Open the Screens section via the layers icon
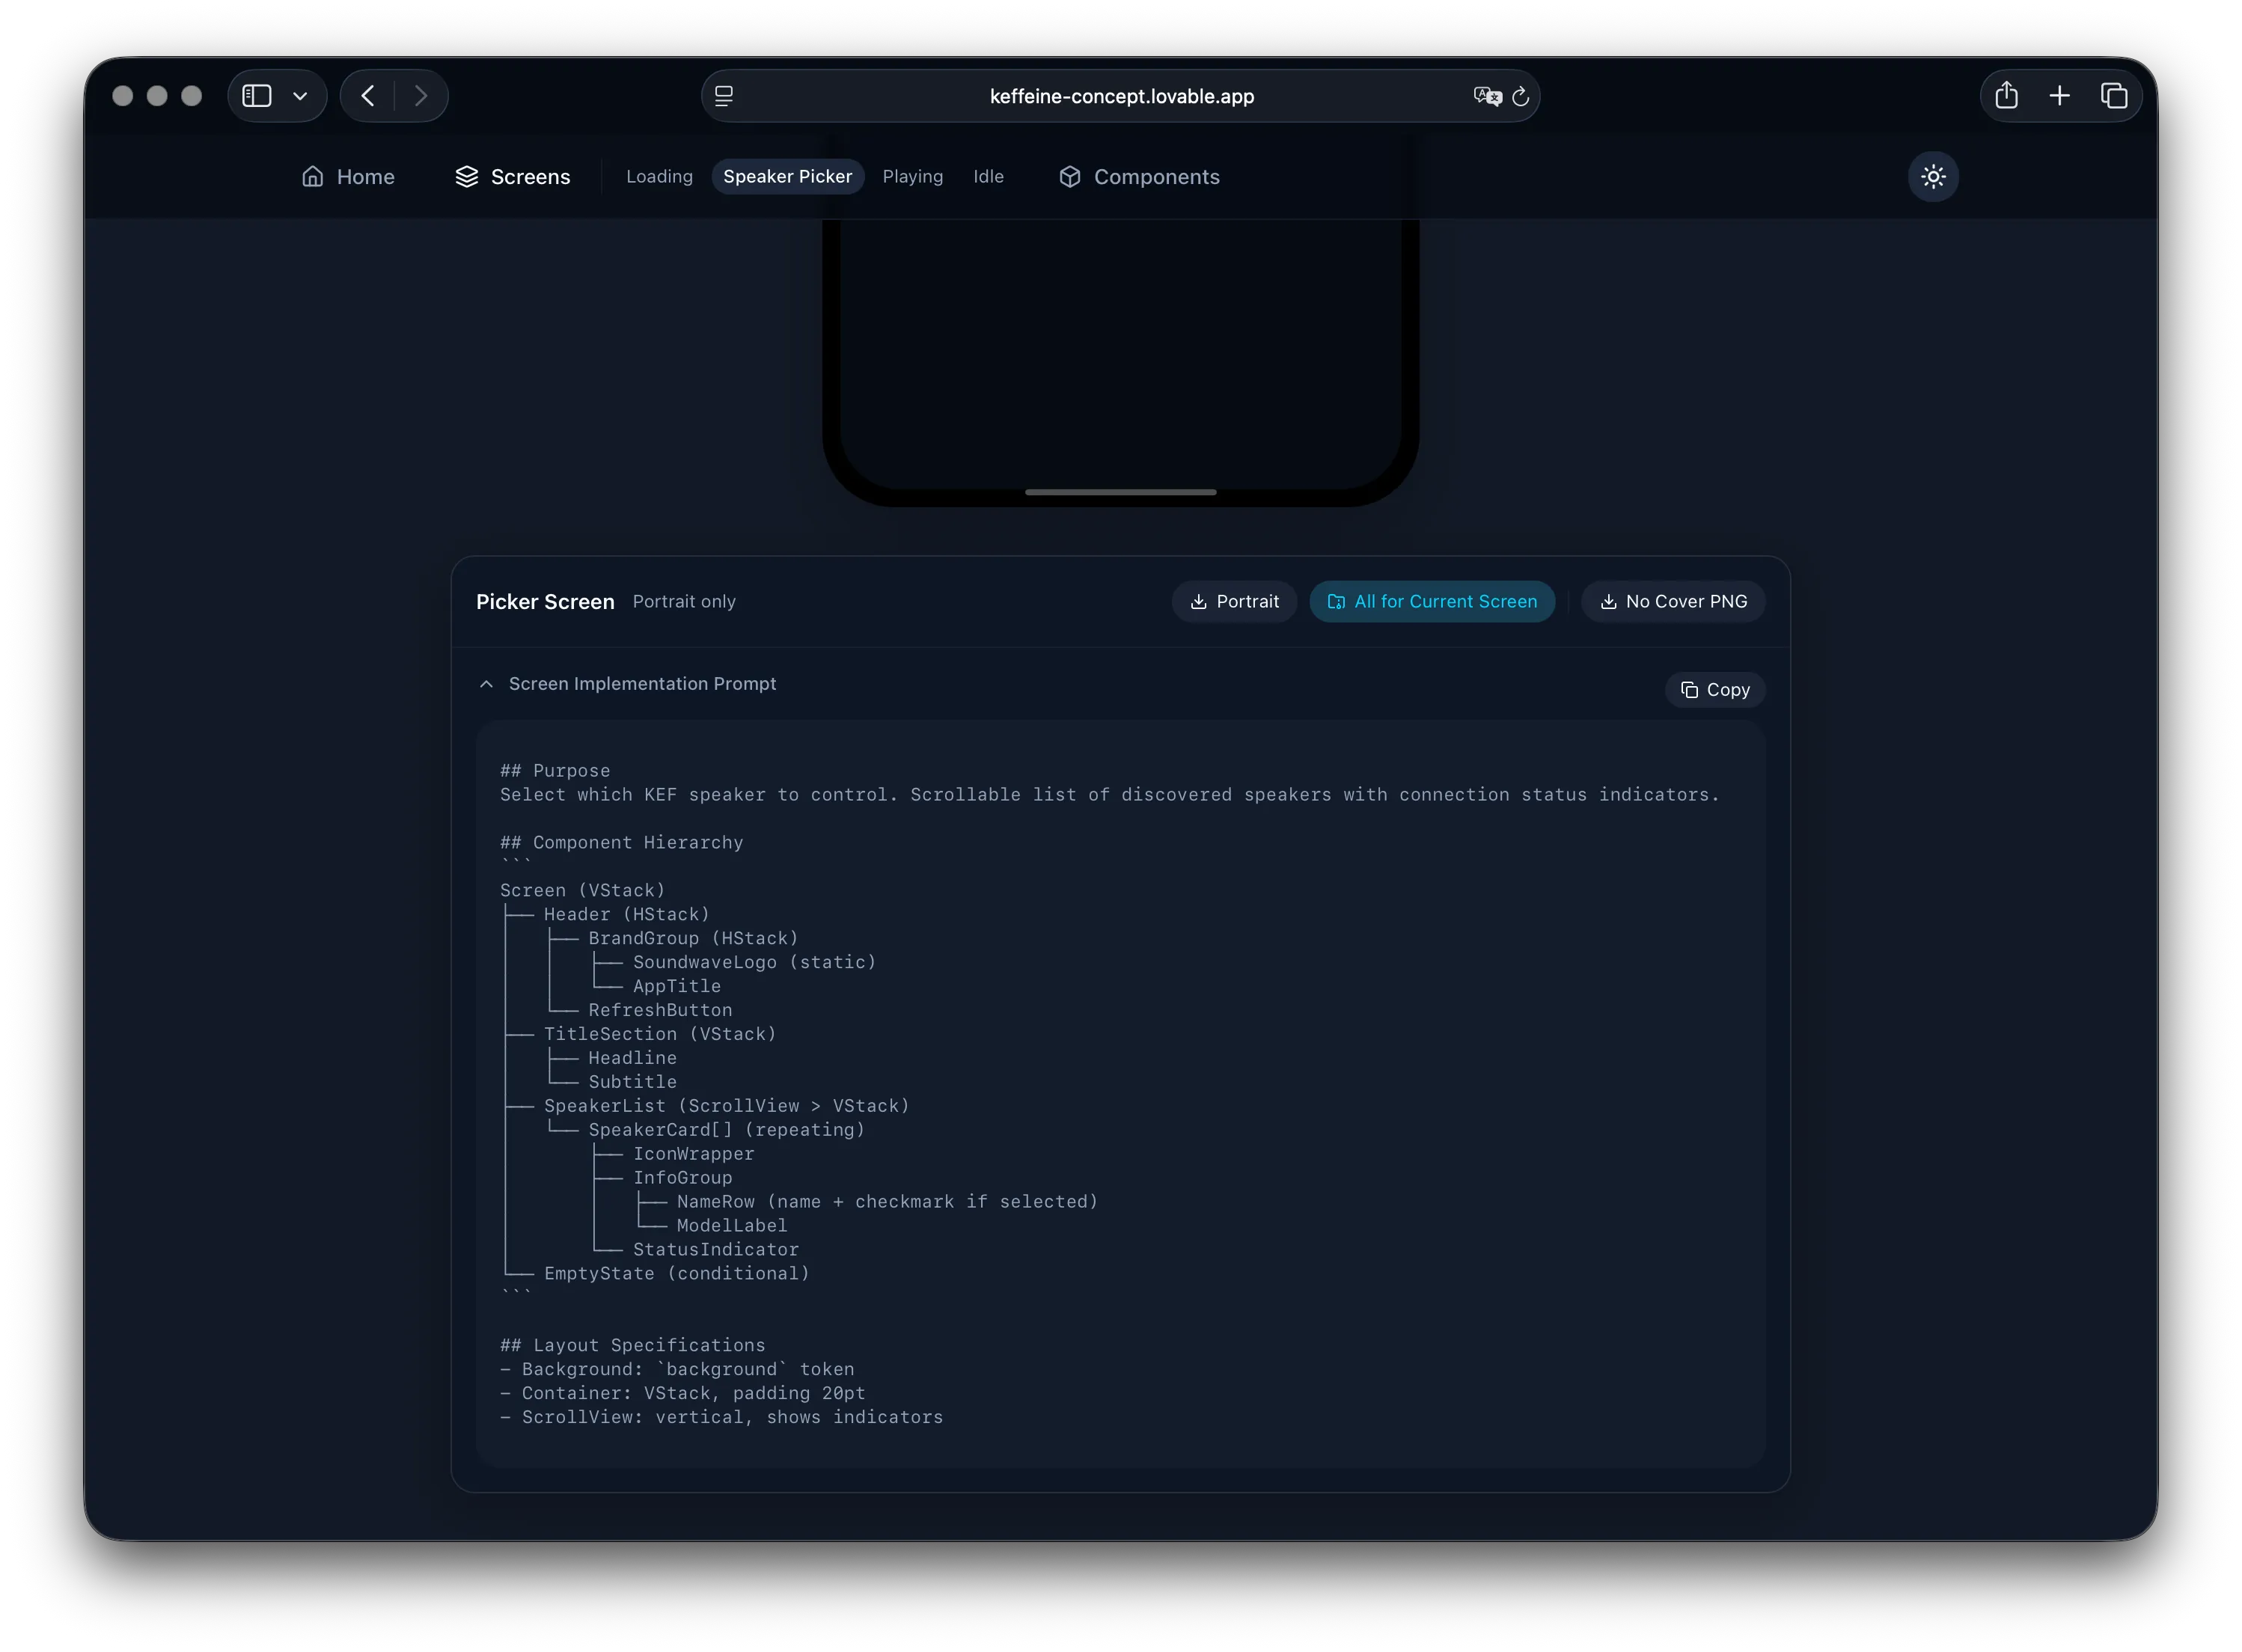This screenshot has height=1652, width=2242. (466, 176)
